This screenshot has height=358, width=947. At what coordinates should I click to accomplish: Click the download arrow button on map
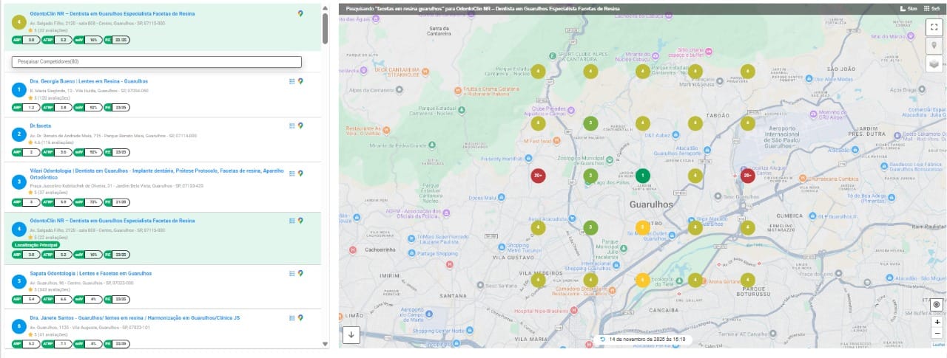tap(351, 335)
